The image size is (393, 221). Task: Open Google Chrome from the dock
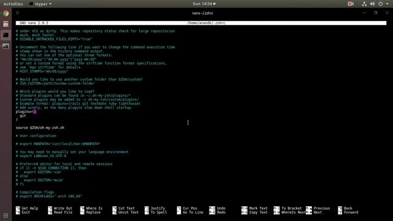coord(6,14)
